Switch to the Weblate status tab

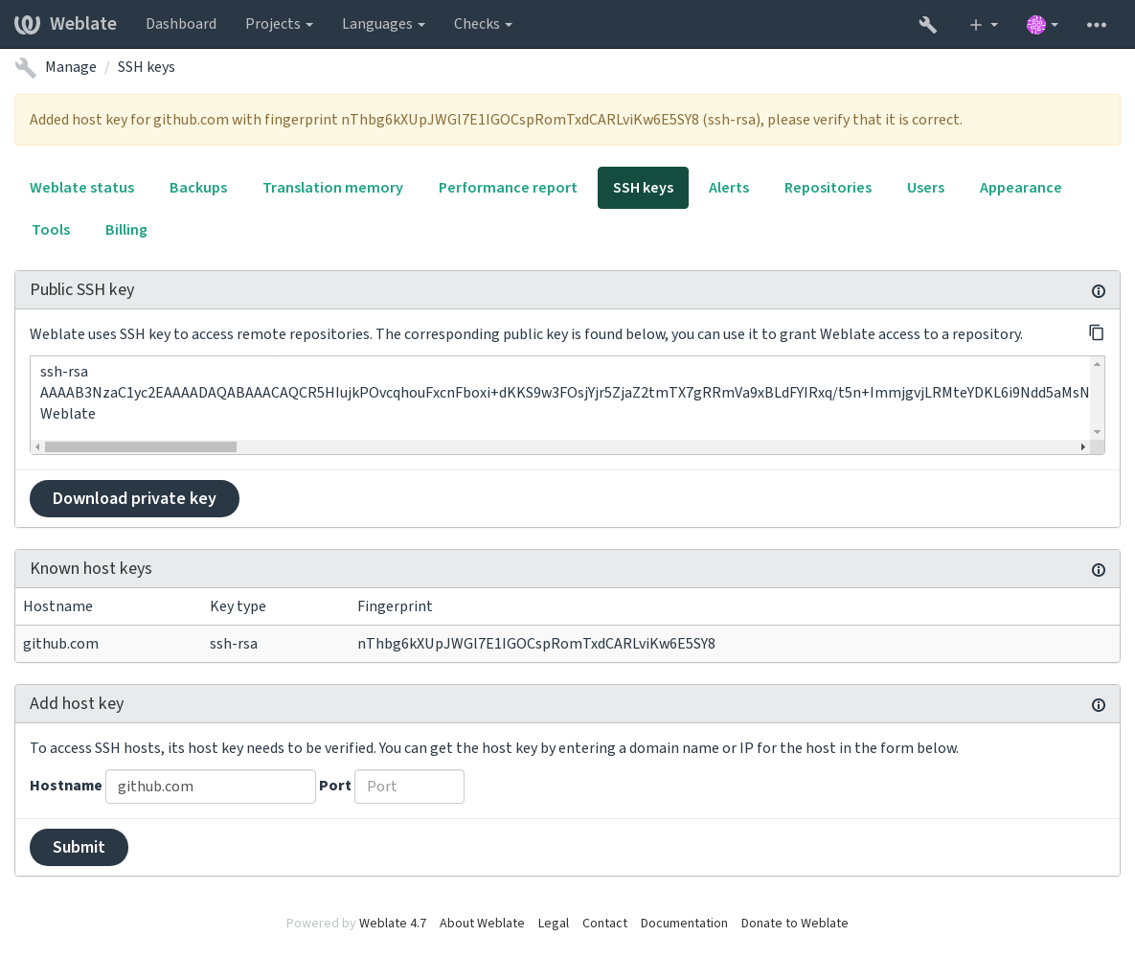point(81,188)
